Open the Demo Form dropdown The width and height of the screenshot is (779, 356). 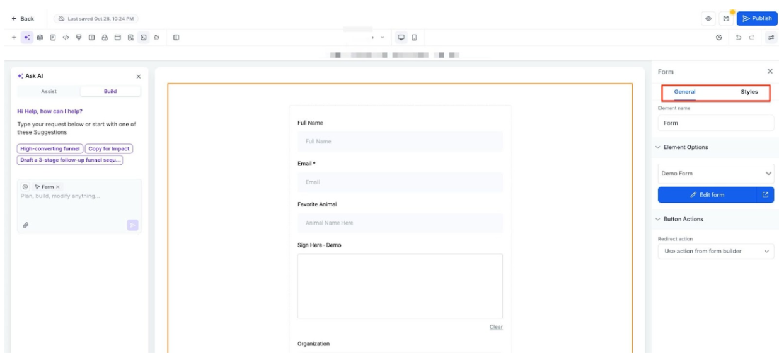pos(715,173)
